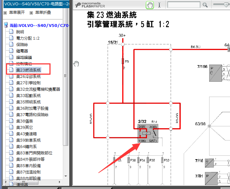
Task: Click the 63/98 junction label
Action: (x=200, y=124)
